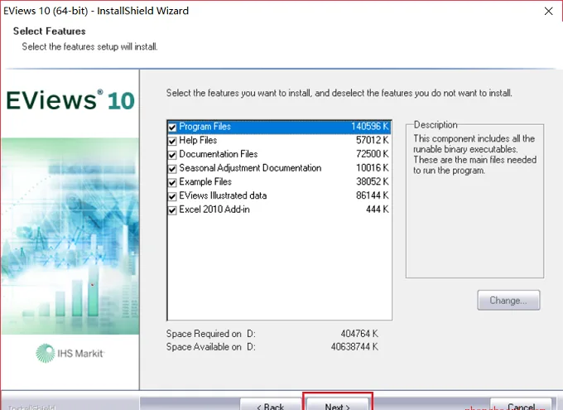Click the 404764 K space required value
Screen dimensions: 563x410
coord(359,334)
